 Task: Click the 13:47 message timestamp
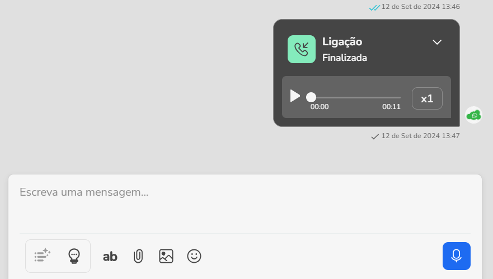pyautogui.click(x=420, y=136)
